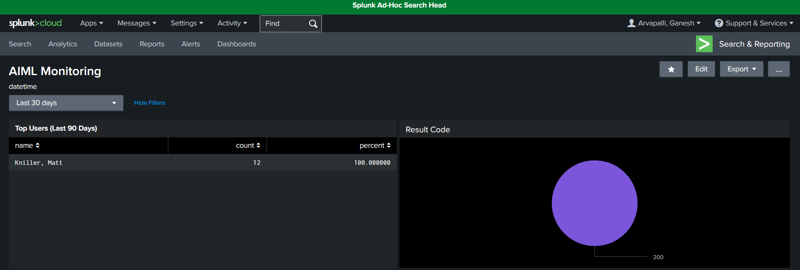Sort the table by percent column arrows

point(389,145)
